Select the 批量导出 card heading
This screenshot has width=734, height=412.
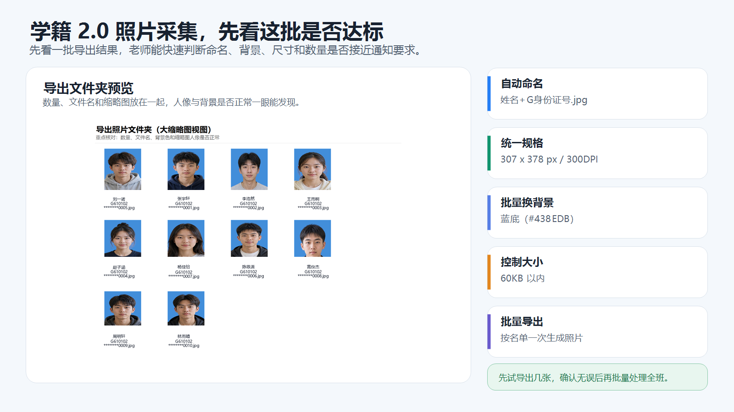tap(522, 322)
